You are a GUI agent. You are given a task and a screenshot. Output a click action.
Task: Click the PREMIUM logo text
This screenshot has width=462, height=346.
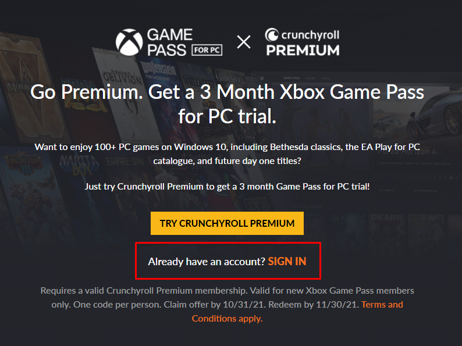(303, 51)
